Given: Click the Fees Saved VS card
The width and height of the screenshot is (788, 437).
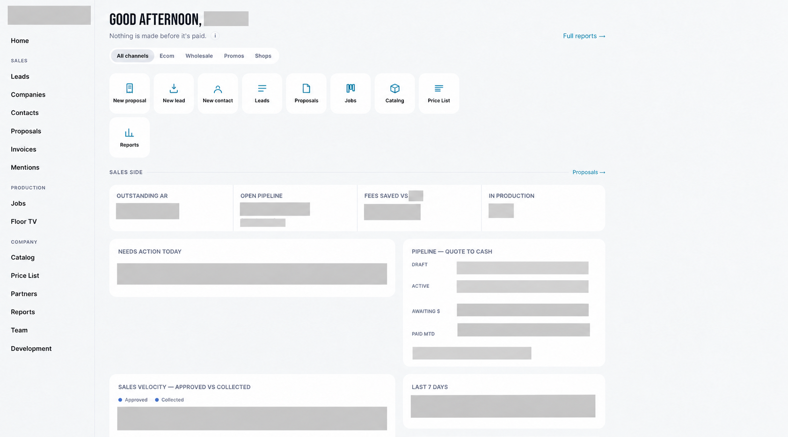Looking at the screenshot, I should pyautogui.click(x=419, y=208).
